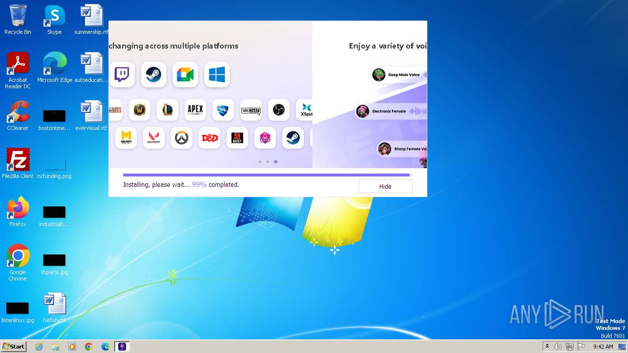628x353 pixels.
Task: Select the Firefox desktop shortcut
Action: coord(18,212)
